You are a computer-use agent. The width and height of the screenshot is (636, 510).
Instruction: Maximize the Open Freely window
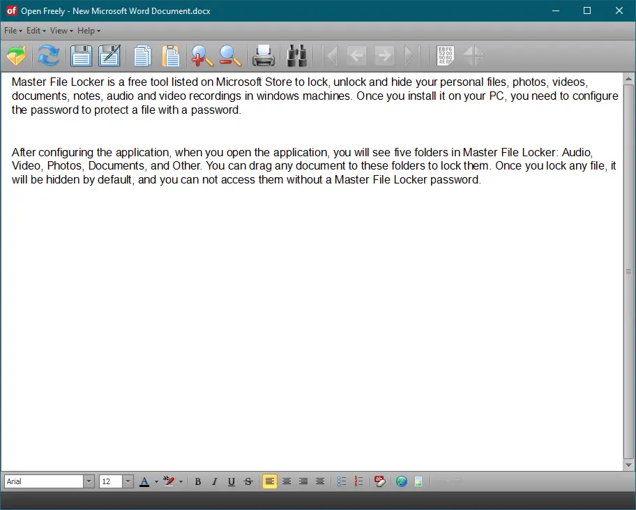pyautogui.click(x=587, y=10)
